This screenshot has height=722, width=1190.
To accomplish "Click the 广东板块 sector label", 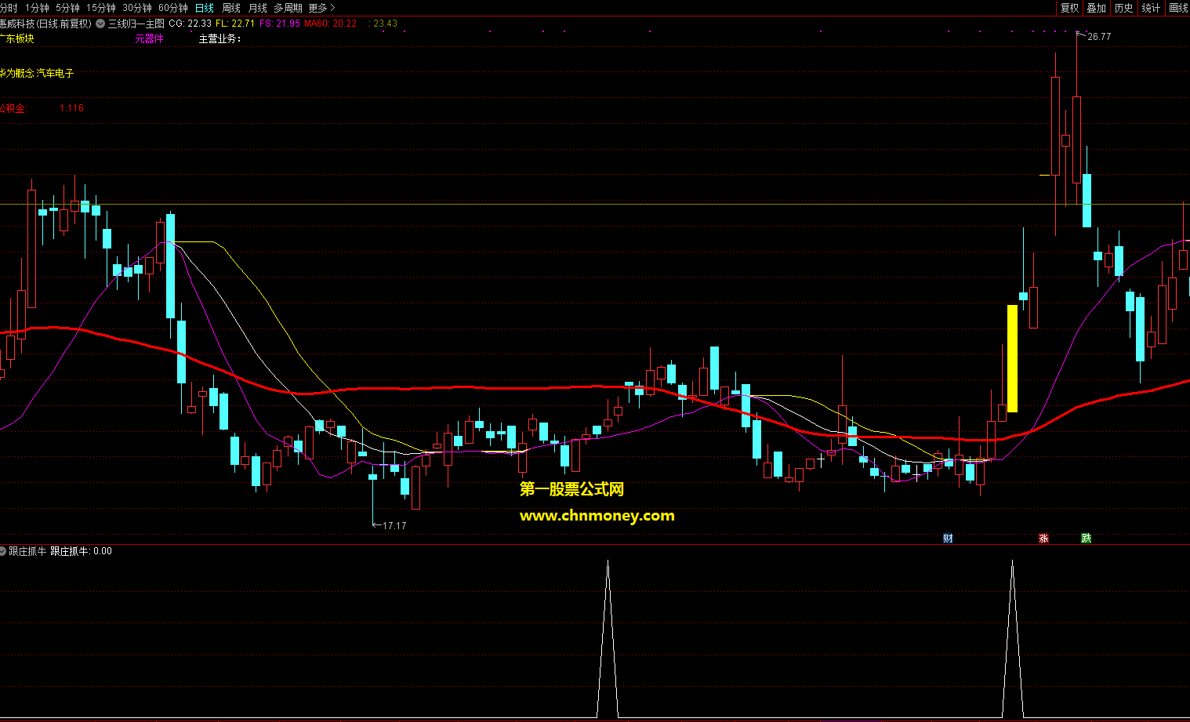I will pos(16,38).
